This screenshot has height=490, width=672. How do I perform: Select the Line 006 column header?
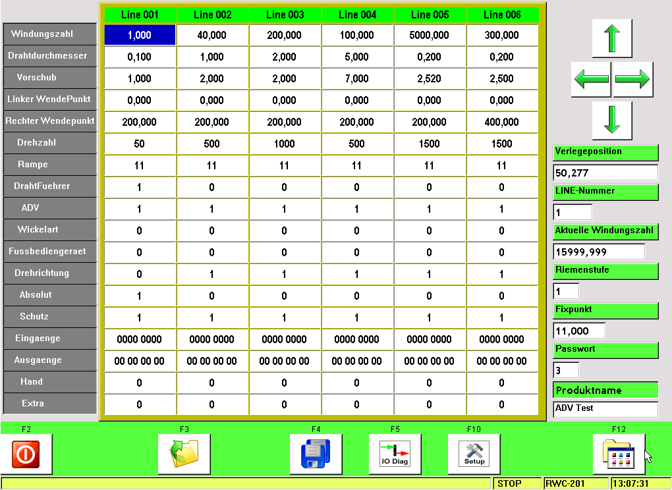click(502, 14)
